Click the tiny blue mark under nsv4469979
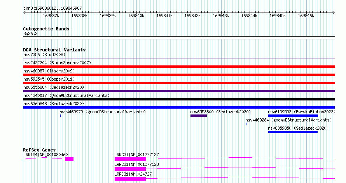The height and width of the screenshot is (183, 346). tap(60, 116)
